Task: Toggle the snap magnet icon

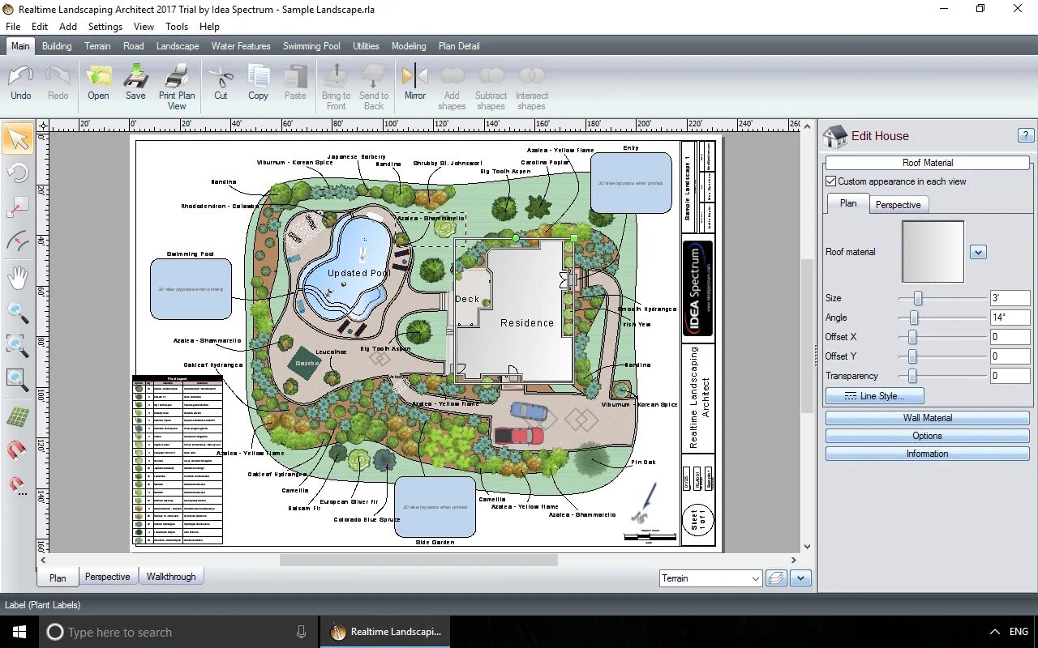Action: pos(18,450)
